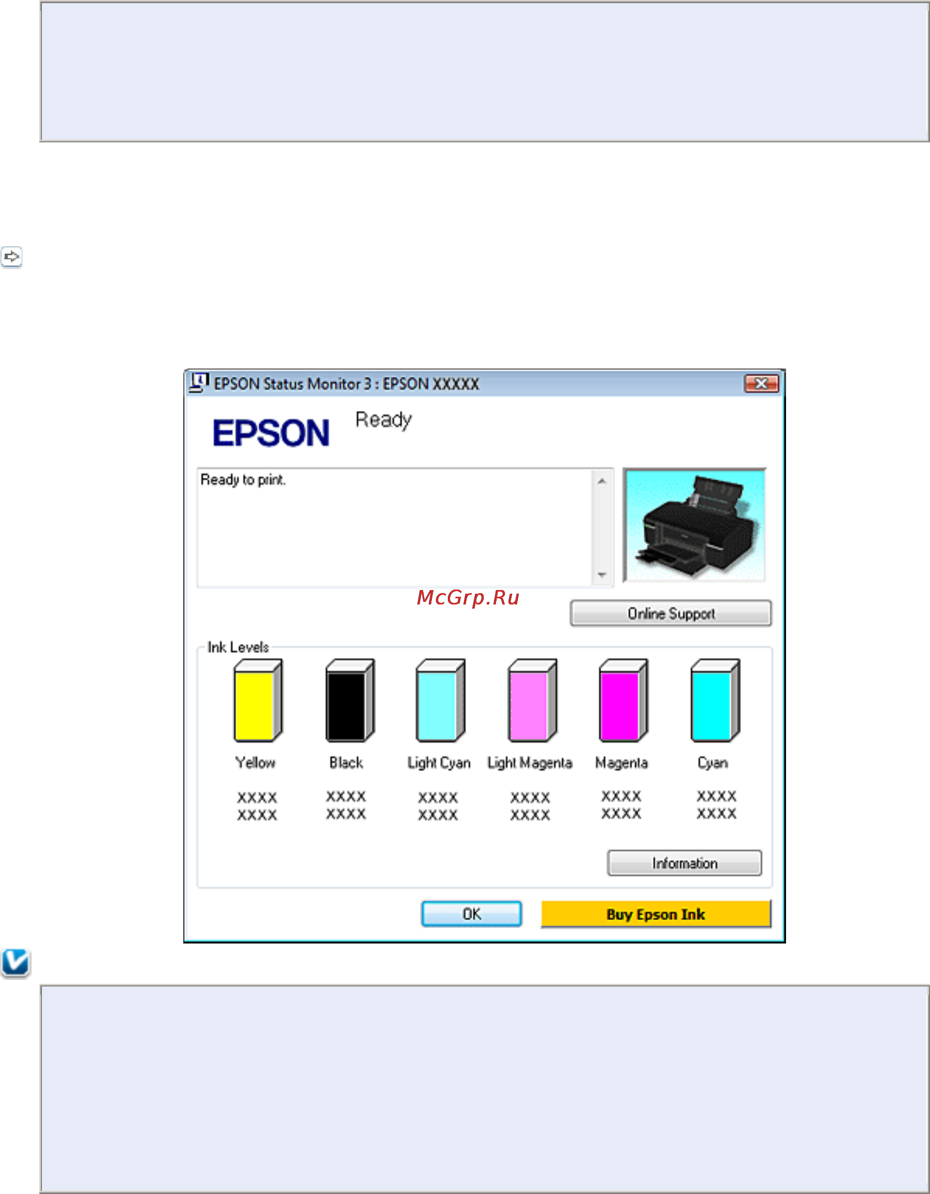Click the 'Ink Levels' group label
This screenshot has width=930, height=1194.
click(x=238, y=647)
